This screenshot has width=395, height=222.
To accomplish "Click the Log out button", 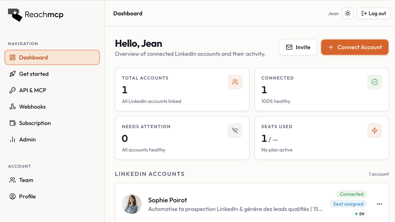I will click(x=374, y=13).
